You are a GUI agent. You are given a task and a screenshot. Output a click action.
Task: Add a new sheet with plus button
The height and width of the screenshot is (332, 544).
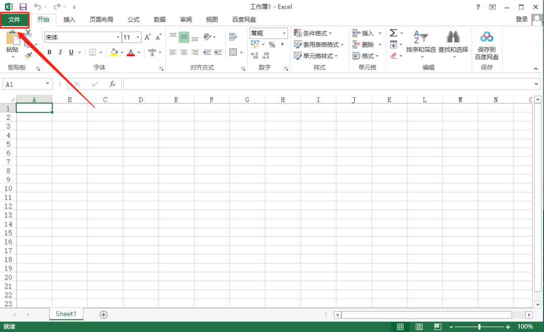click(103, 314)
